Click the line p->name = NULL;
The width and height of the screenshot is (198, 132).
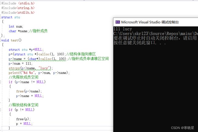point(30,96)
